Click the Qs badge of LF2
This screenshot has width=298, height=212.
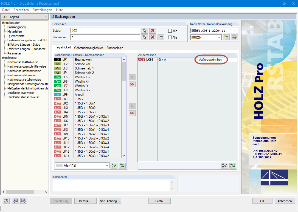(58, 64)
